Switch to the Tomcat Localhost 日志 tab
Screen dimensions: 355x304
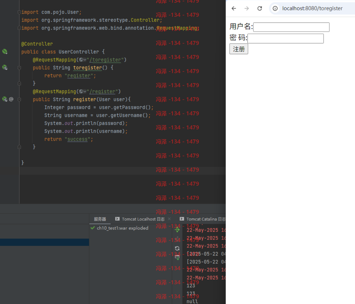(x=143, y=219)
